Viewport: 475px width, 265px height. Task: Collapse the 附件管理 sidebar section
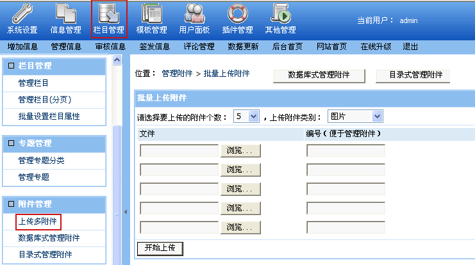pyautogui.click(x=11, y=204)
